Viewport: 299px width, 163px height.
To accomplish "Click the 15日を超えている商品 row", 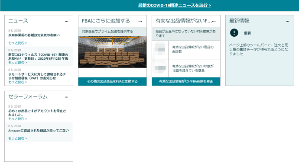I will click(186, 68).
